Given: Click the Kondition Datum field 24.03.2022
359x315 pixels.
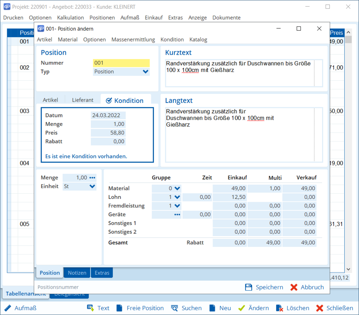Looking at the screenshot, I should pyautogui.click(x=108, y=115).
